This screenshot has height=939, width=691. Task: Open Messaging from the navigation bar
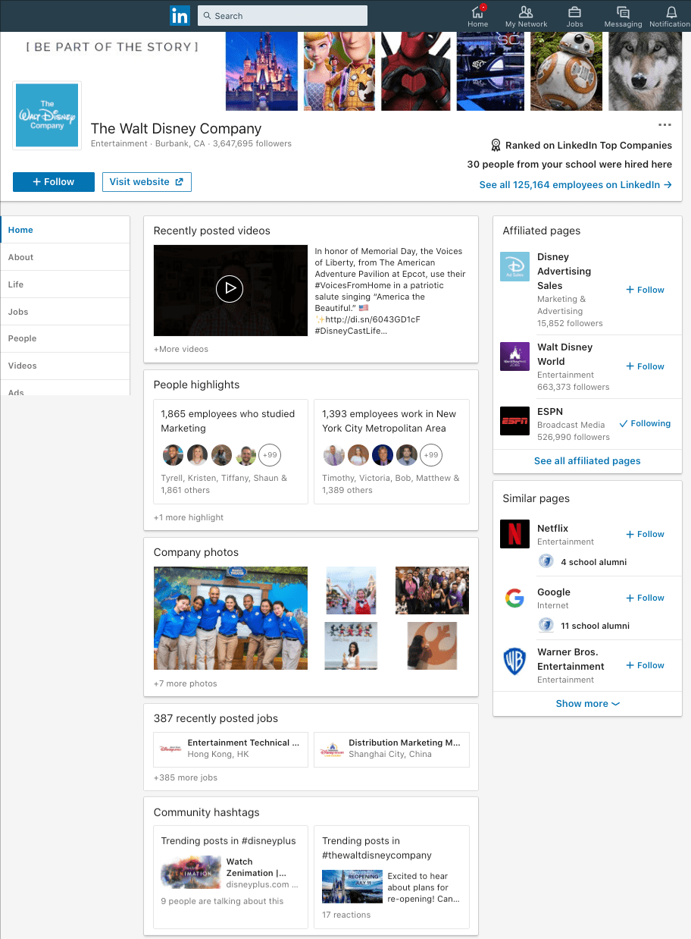(x=623, y=15)
